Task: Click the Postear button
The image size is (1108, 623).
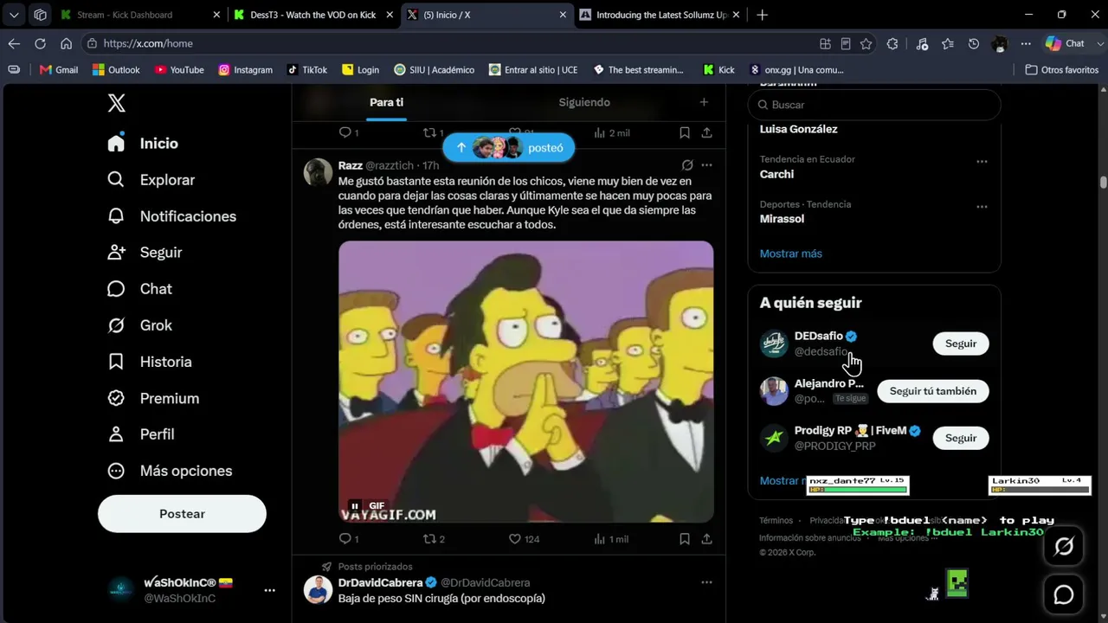Action: [182, 514]
